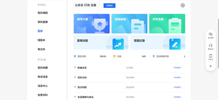
Task: Open 错题本 from sidebar
Action: coord(41,40)
